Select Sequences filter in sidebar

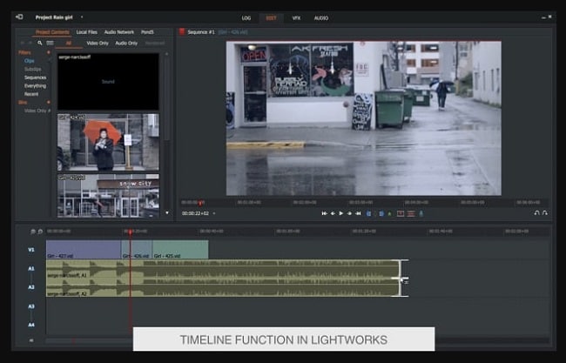[35, 77]
